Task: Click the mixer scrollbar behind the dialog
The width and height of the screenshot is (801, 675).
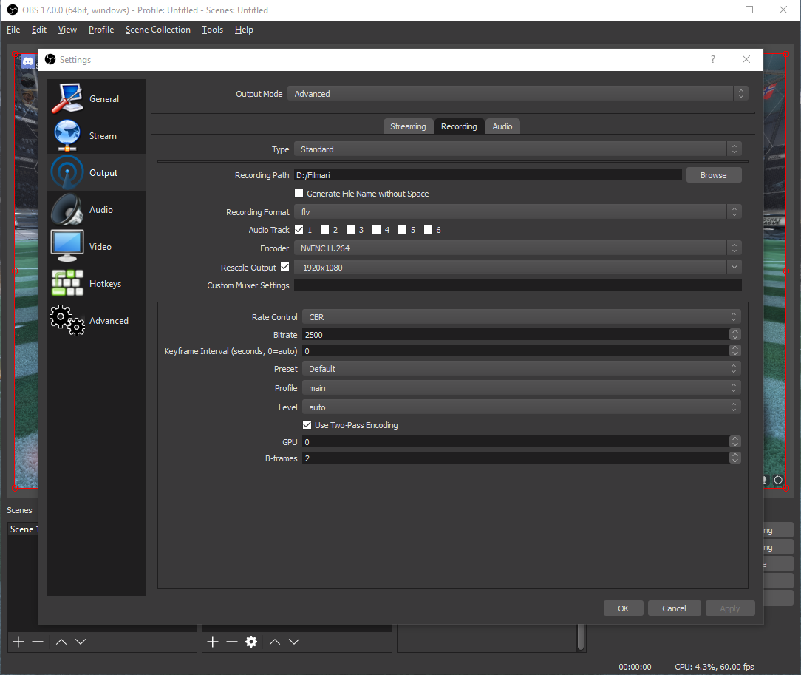Action: click(x=580, y=637)
